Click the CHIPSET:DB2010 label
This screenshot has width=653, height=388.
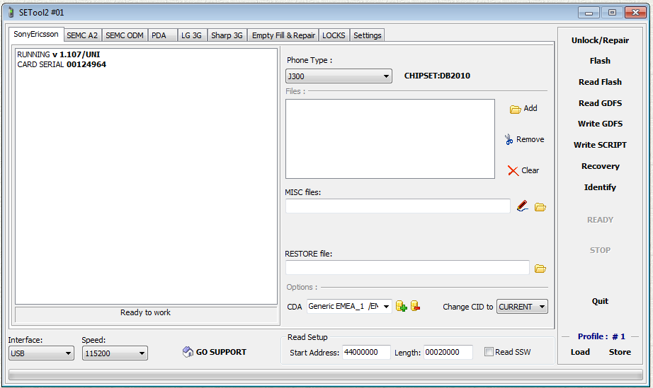(x=437, y=76)
